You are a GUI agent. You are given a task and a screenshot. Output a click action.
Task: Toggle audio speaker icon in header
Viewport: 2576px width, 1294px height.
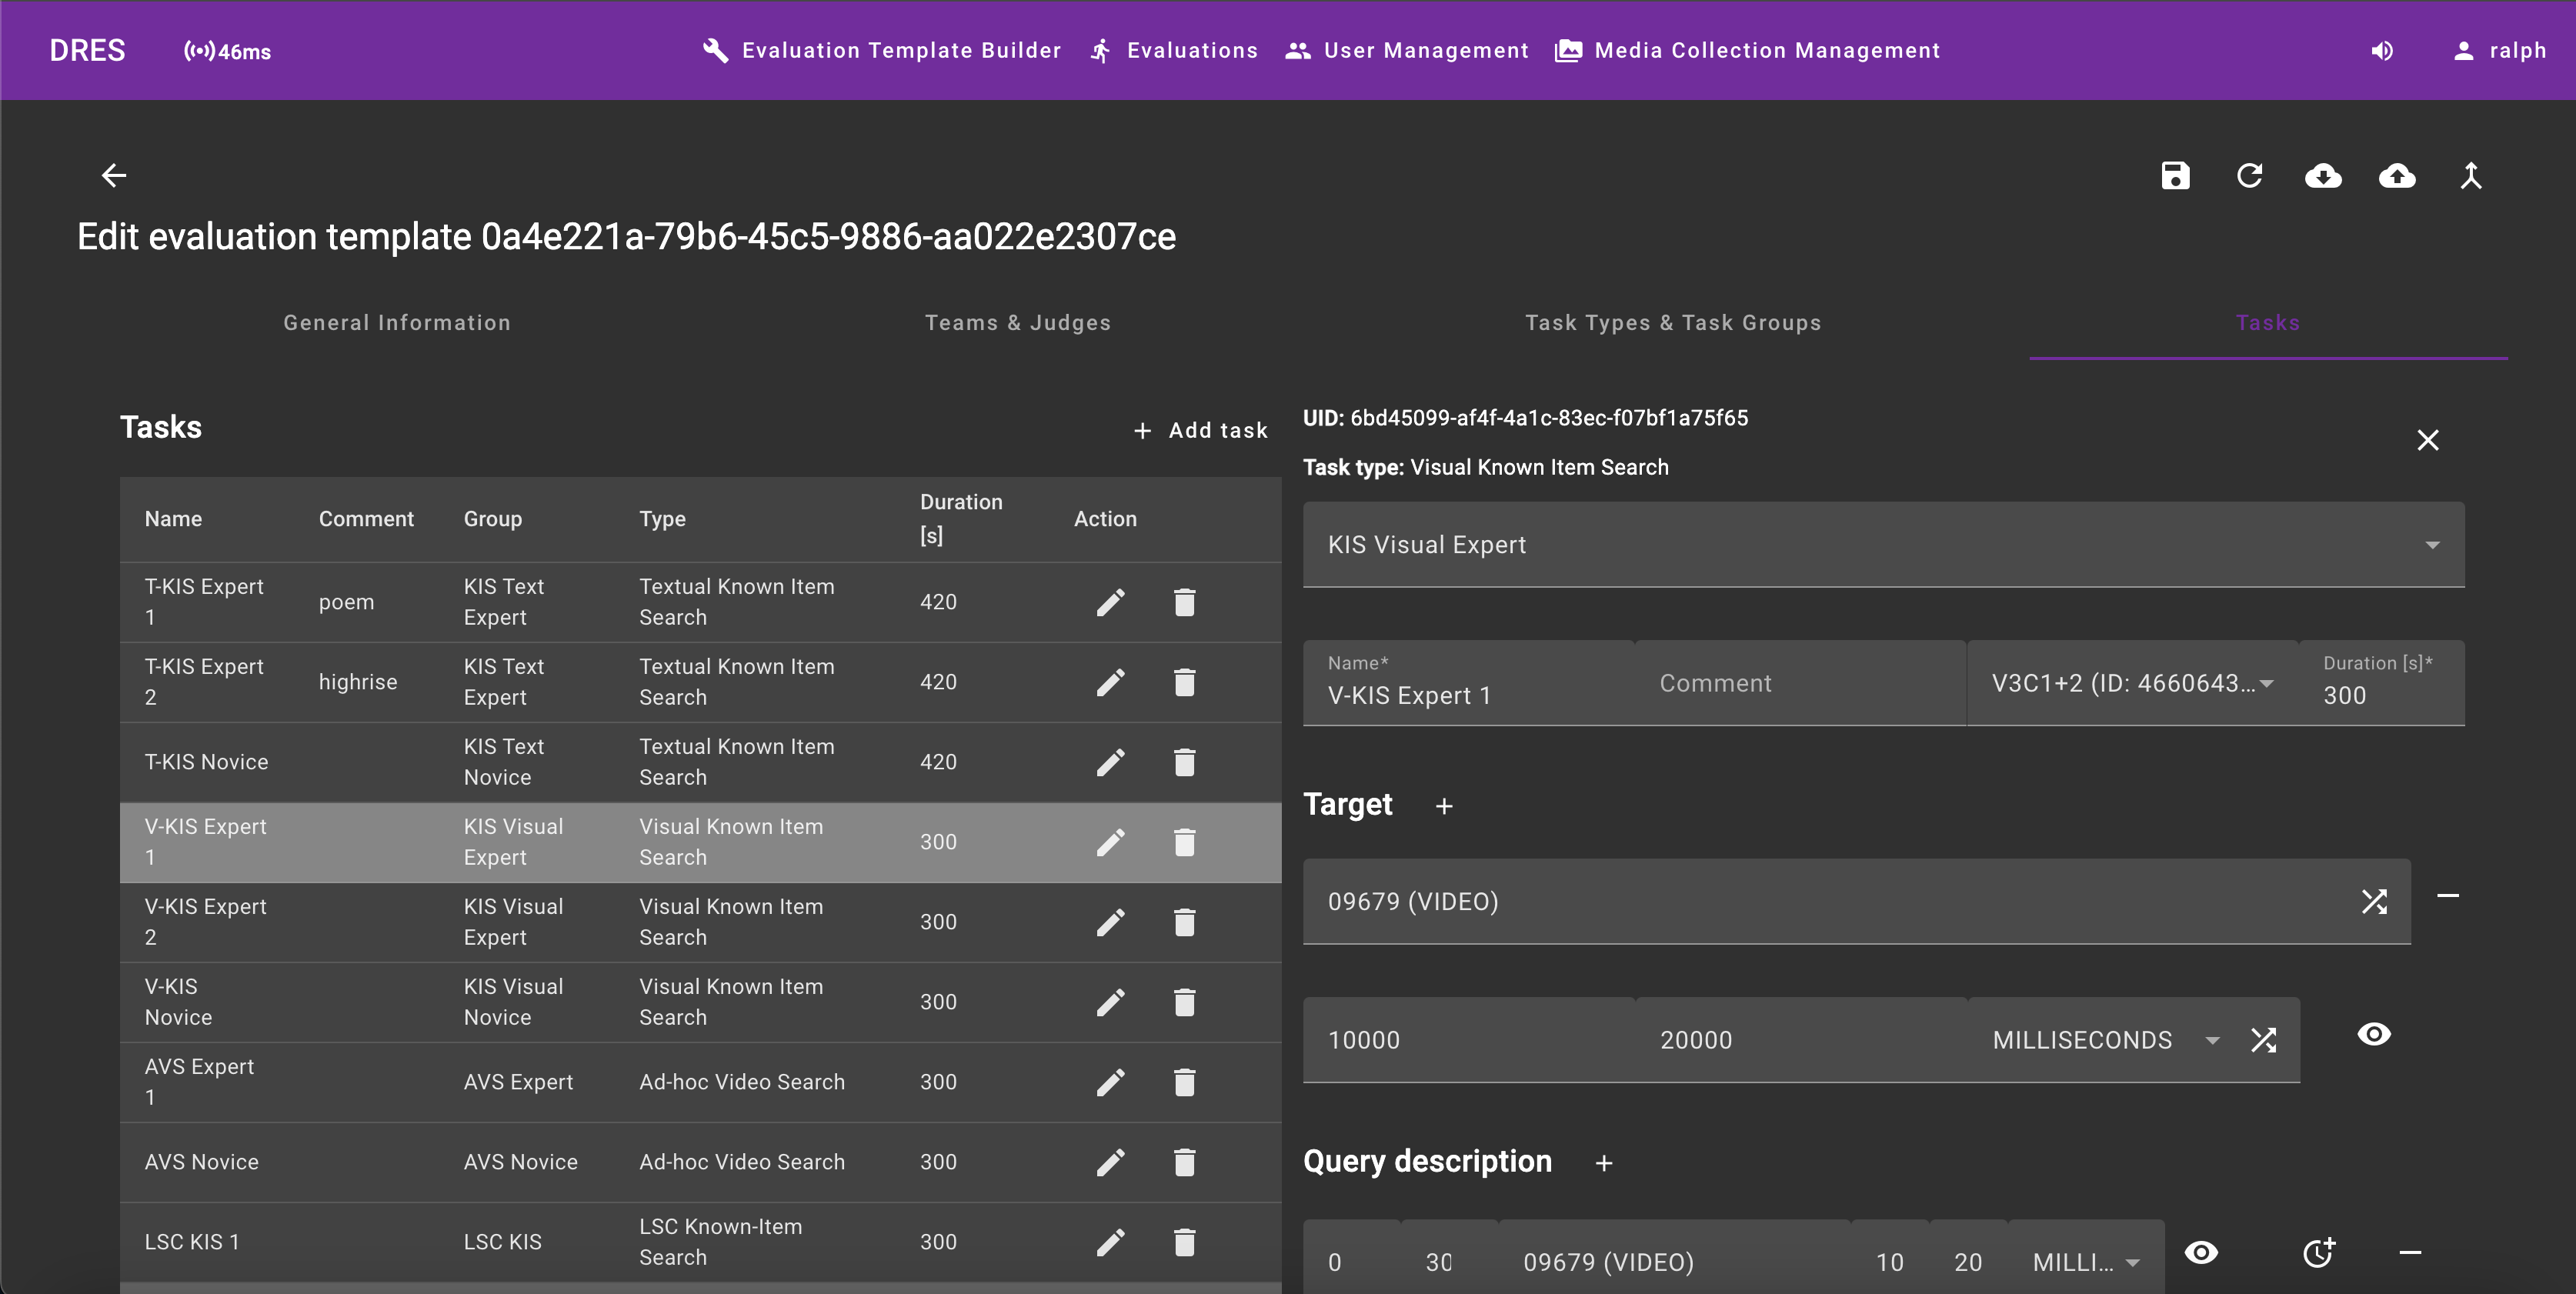click(x=2382, y=51)
